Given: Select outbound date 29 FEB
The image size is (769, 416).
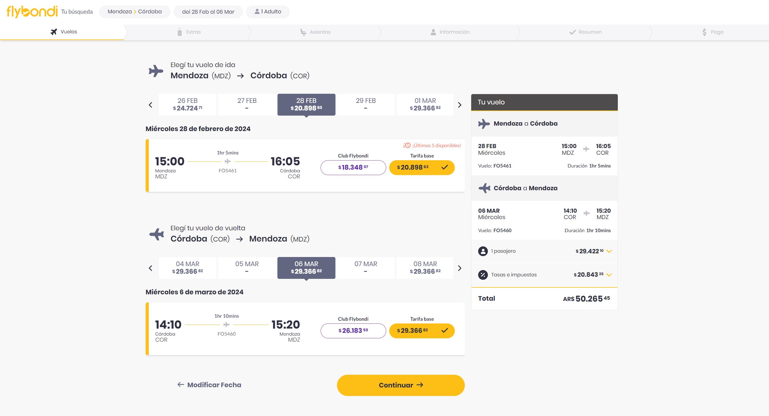Looking at the screenshot, I should click(x=366, y=104).
